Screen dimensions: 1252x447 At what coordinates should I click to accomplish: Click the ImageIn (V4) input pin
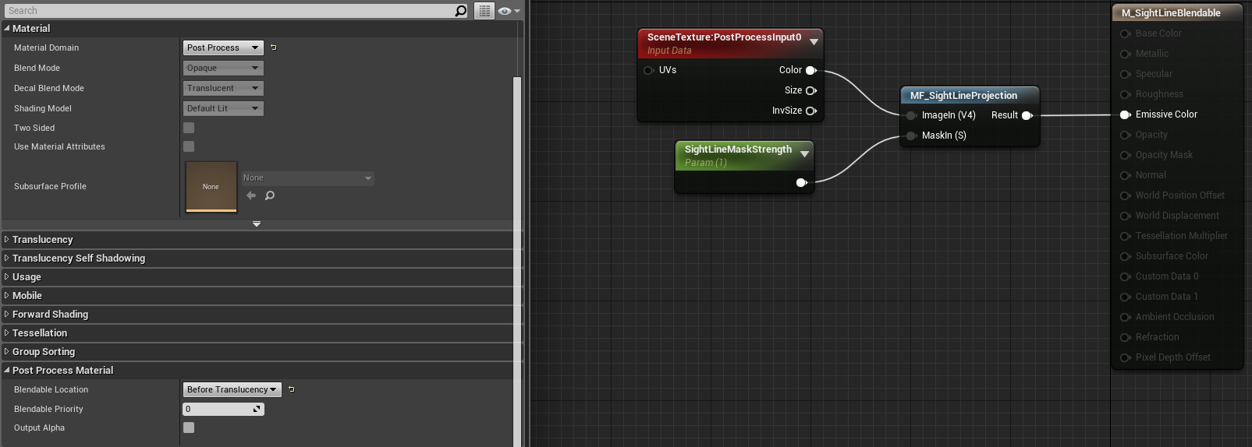tap(911, 115)
